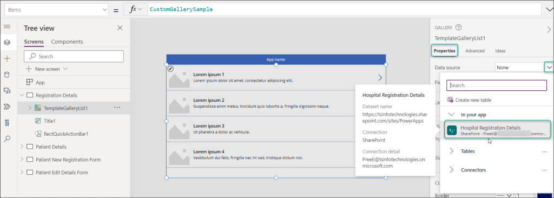This screenshot has height=198, width=554.
Task: Switch to the Components tab
Action: 67,42
